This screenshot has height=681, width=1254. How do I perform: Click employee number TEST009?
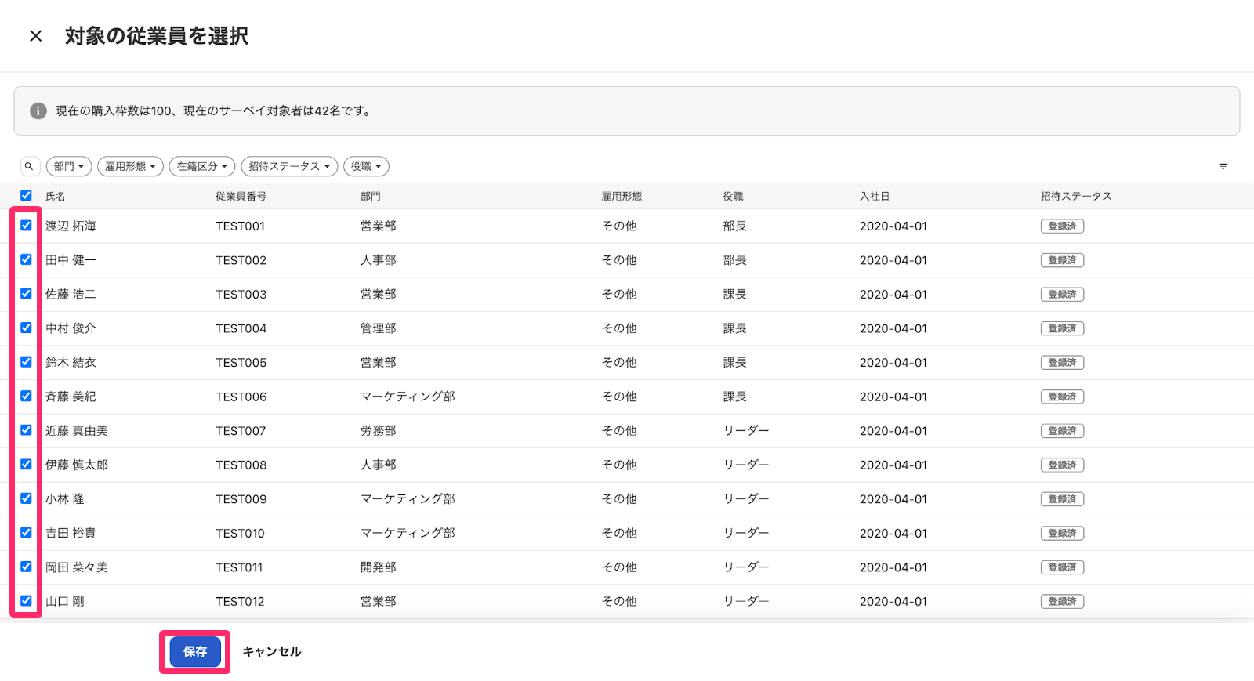click(x=241, y=499)
